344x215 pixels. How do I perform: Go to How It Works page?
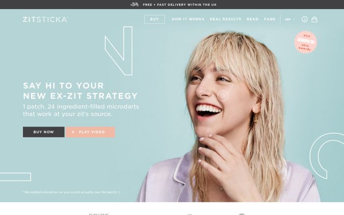pyautogui.click(x=188, y=19)
